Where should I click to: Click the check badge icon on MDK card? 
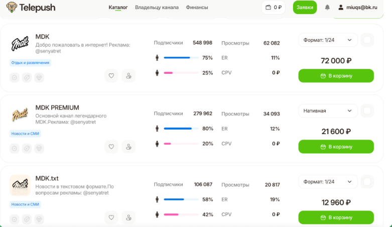(x=15, y=77)
